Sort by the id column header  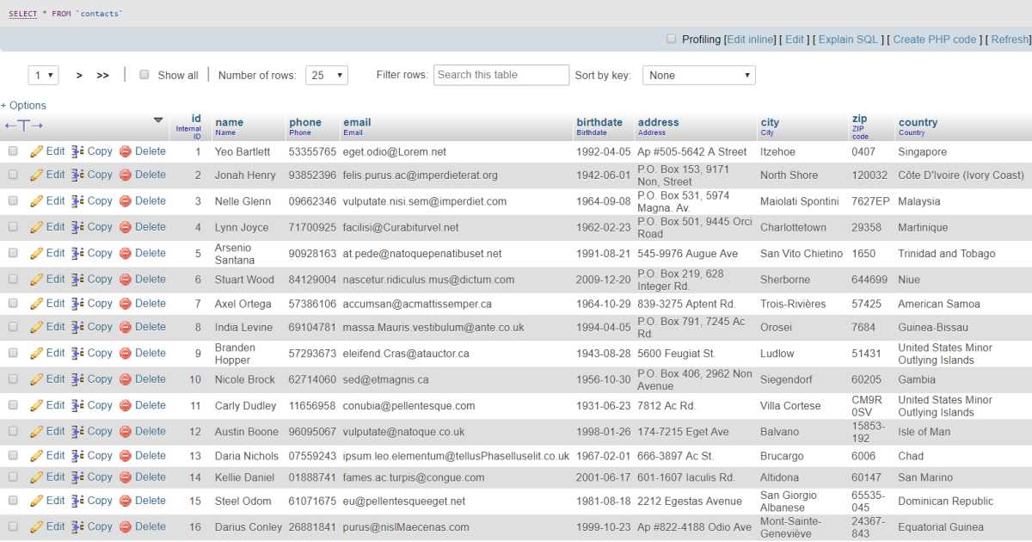point(196,119)
